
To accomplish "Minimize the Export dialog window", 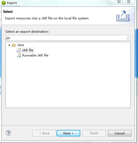I will pos(112,2).
